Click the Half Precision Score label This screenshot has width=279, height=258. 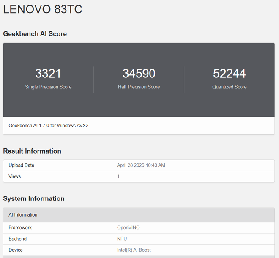click(x=139, y=87)
